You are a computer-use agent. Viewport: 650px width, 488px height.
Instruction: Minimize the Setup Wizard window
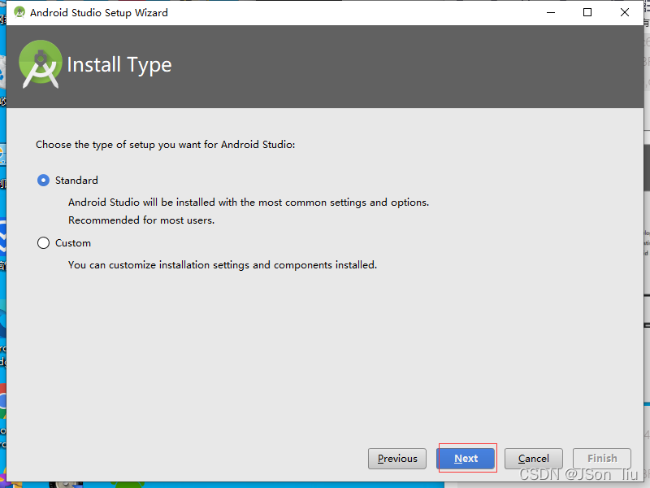pos(551,12)
